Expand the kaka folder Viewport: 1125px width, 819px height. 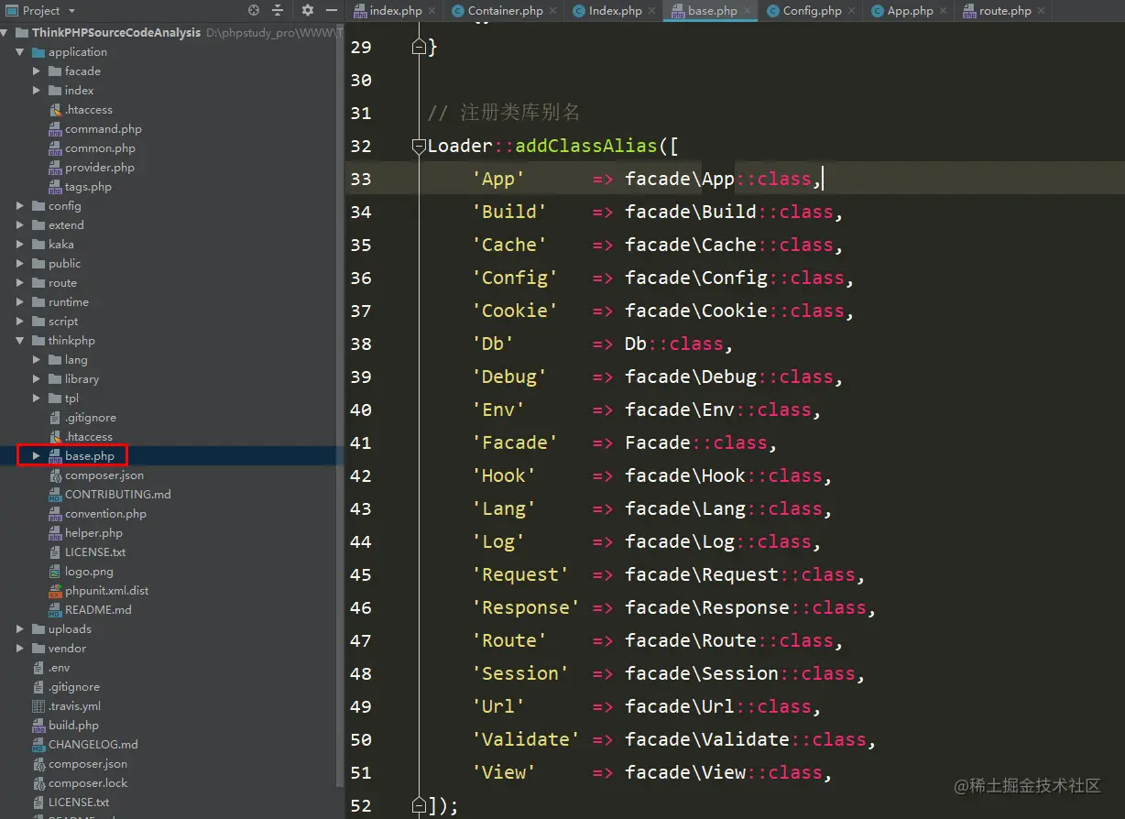(20, 245)
